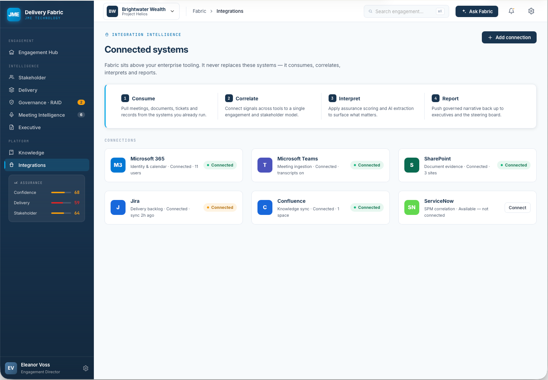Image resolution: width=548 pixels, height=380 pixels.
Task: Click the Governance RAID badge showing 2
Action: click(81, 102)
